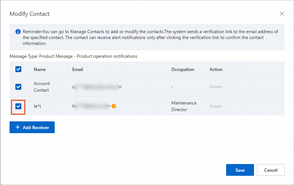Click the Name column header
Viewport: 294px width, 185px height.
[39, 70]
